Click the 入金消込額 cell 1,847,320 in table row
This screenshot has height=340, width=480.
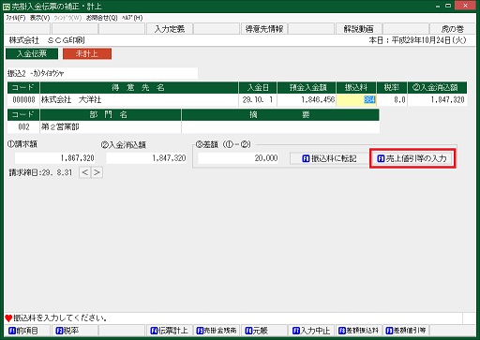[x=438, y=100]
